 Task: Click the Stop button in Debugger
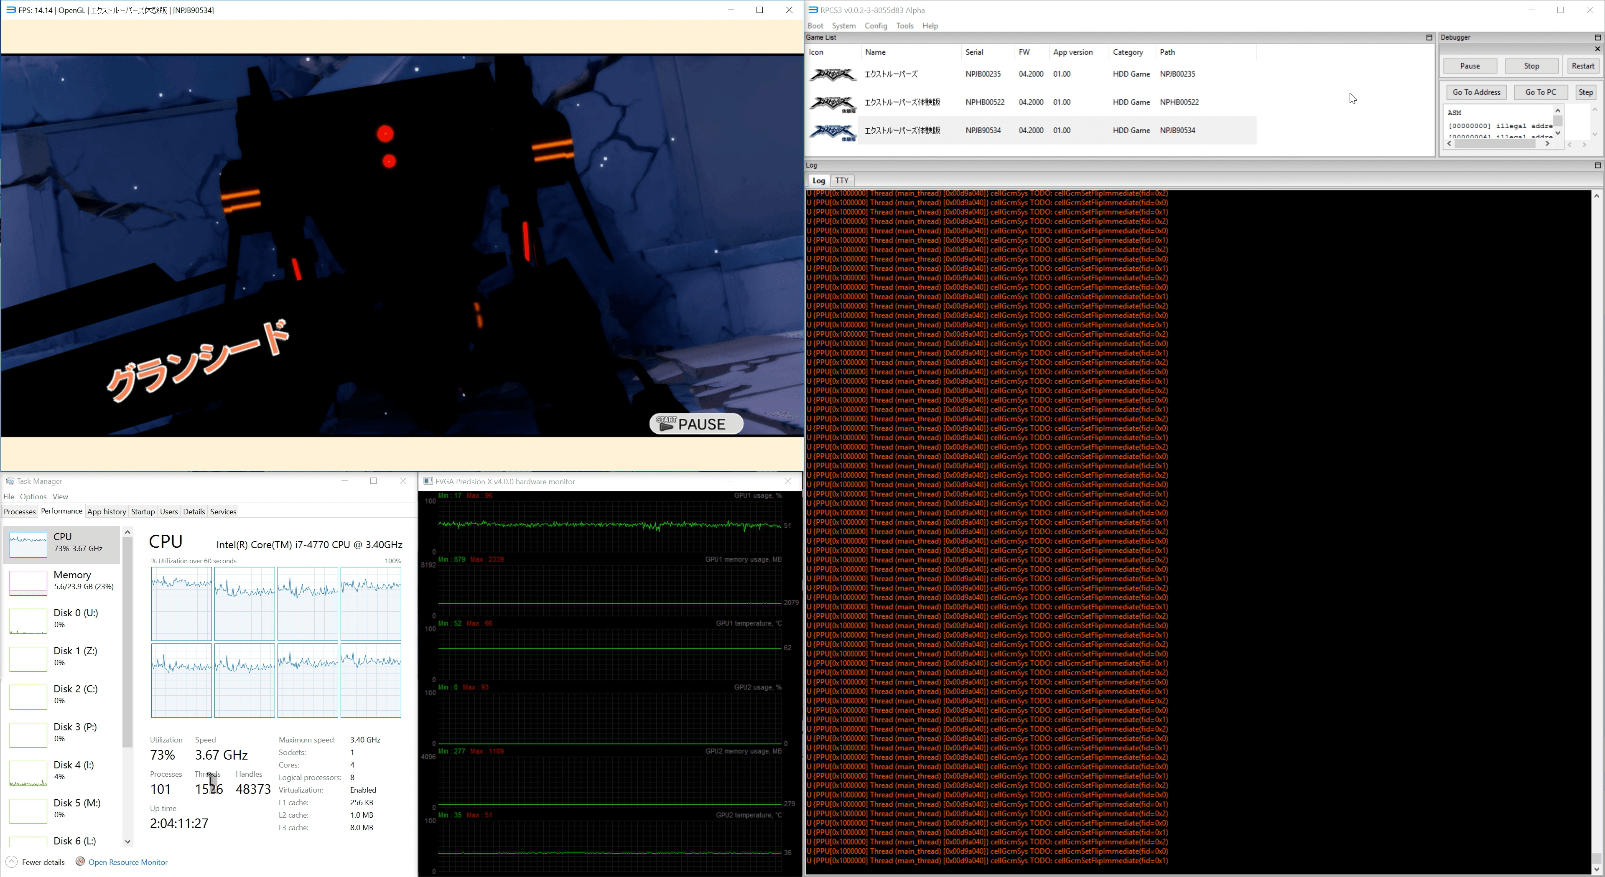pyautogui.click(x=1531, y=66)
